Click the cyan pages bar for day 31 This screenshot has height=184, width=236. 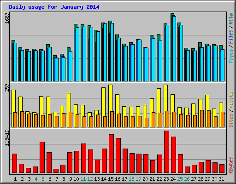coord(223,65)
